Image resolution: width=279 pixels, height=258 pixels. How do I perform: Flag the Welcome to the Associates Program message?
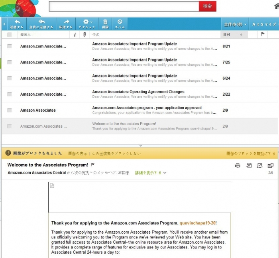pyautogui.click(x=92, y=165)
